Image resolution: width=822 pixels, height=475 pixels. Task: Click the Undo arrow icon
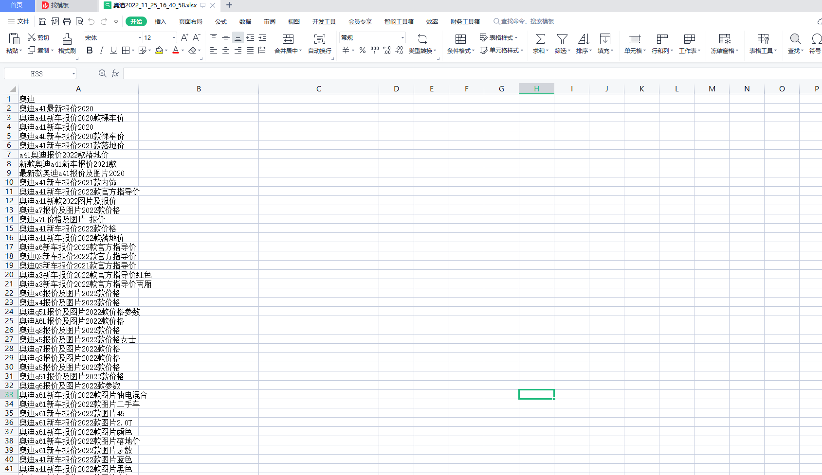91,21
